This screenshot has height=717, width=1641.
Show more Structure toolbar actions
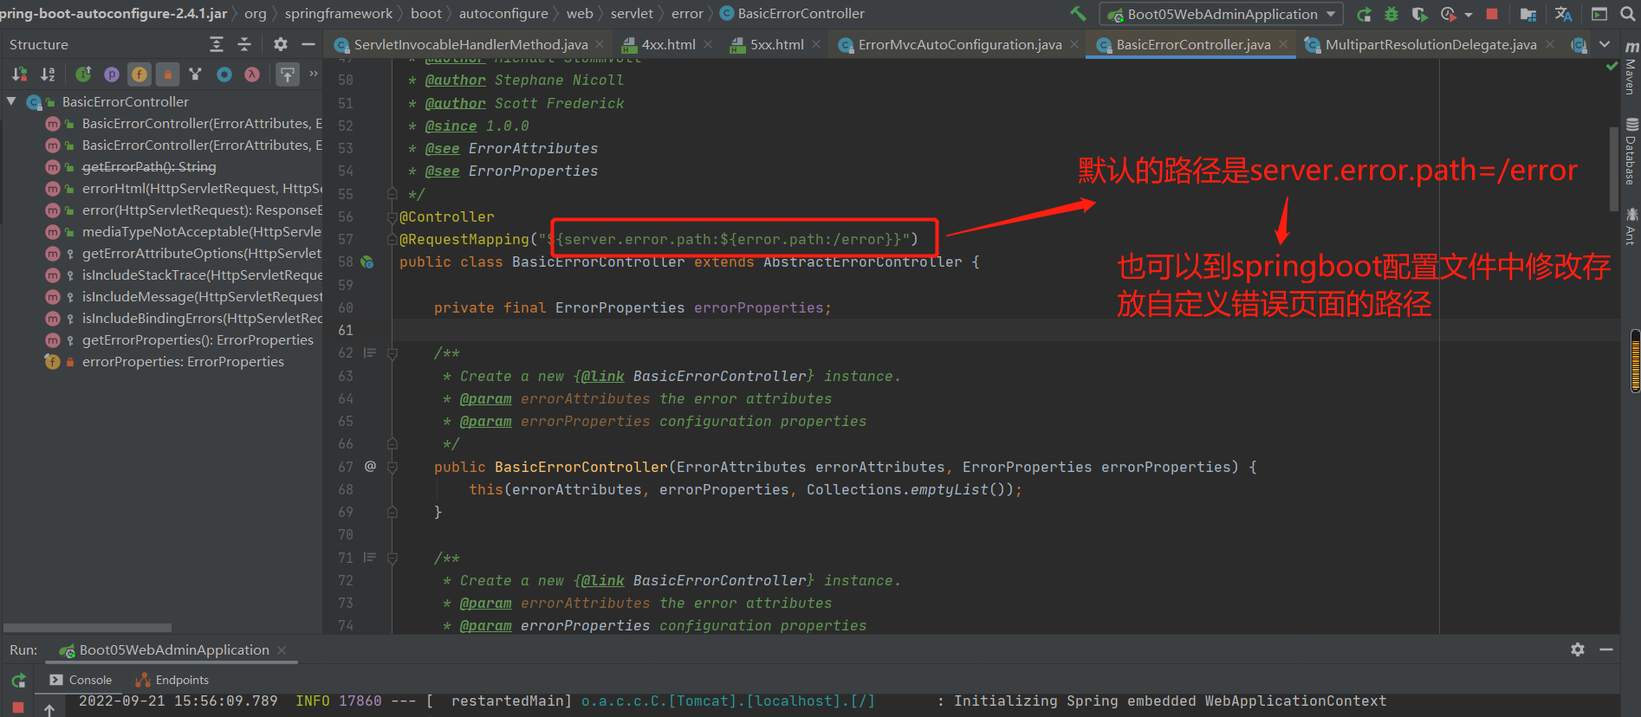click(x=313, y=74)
